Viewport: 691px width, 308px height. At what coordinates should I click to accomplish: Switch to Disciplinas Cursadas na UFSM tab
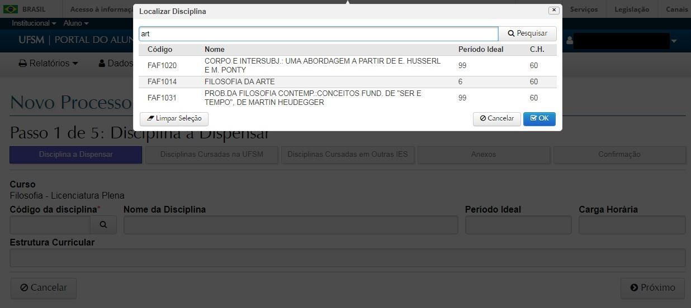[x=211, y=155]
